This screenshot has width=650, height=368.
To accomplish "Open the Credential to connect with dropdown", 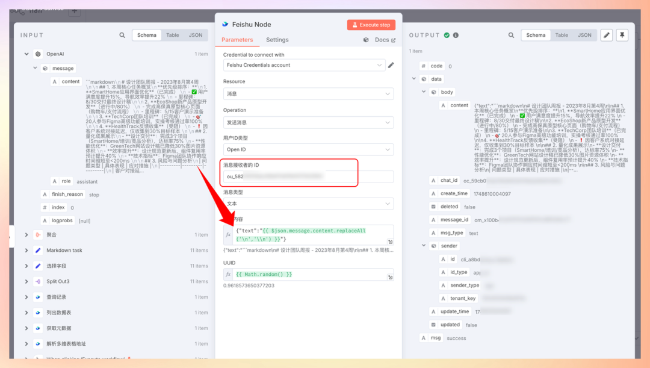I will (305, 65).
